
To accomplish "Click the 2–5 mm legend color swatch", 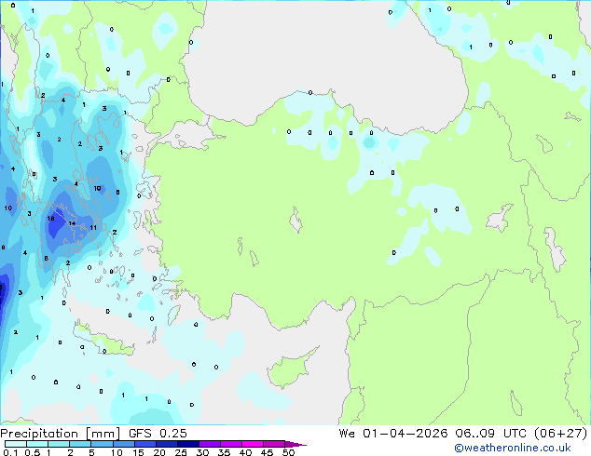I will pyautogui.click(x=80, y=444).
